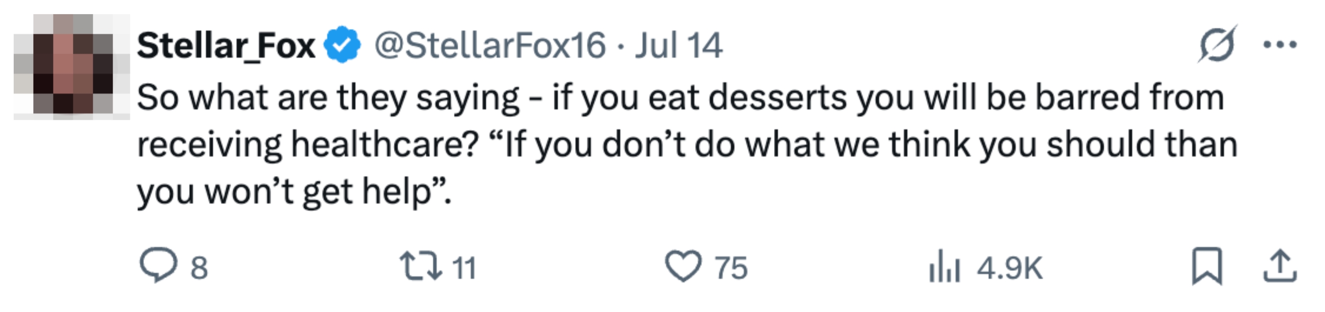Open the pixelated profile avatar
This screenshot has height=312, width=1325.
coord(72,66)
